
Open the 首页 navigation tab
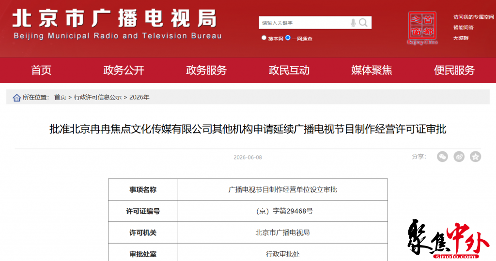click(x=41, y=71)
